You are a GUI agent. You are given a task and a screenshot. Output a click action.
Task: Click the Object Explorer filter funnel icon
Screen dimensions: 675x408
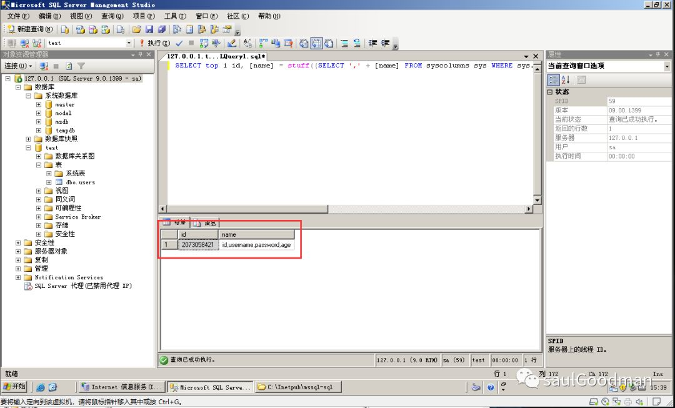(81, 66)
